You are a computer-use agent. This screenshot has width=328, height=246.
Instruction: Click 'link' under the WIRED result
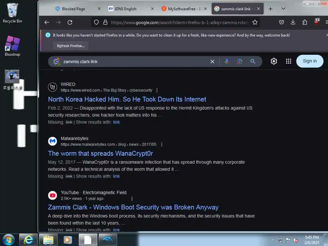coord(116,122)
